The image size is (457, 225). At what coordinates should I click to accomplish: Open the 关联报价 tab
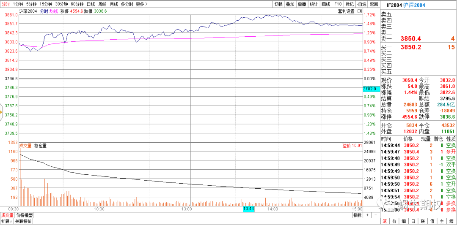(23, 222)
